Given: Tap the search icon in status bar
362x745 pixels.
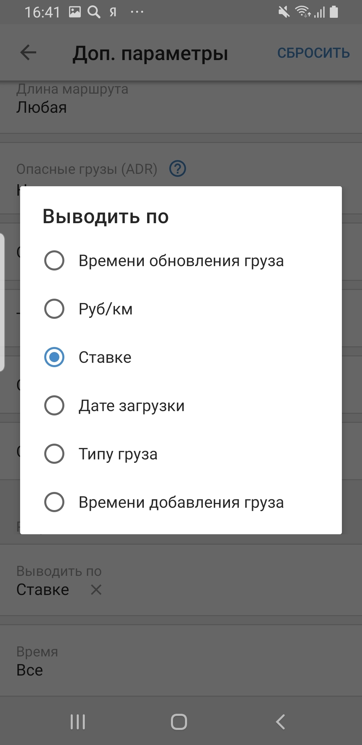Looking at the screenshot, I should coord(94,12).
